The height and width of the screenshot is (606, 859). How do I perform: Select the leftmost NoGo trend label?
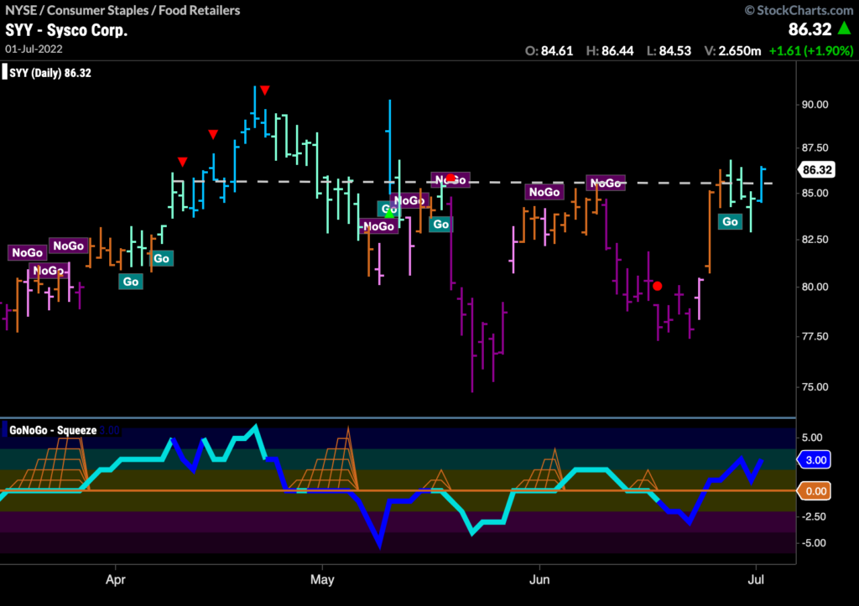click(x=28, y=252)
